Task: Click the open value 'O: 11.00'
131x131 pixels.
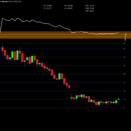Action: click(x=48, y=6)
